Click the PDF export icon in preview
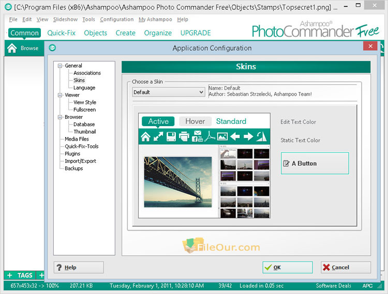Image resolution: width=388 pixels, height=294 pixels. [x=210, y=136]
